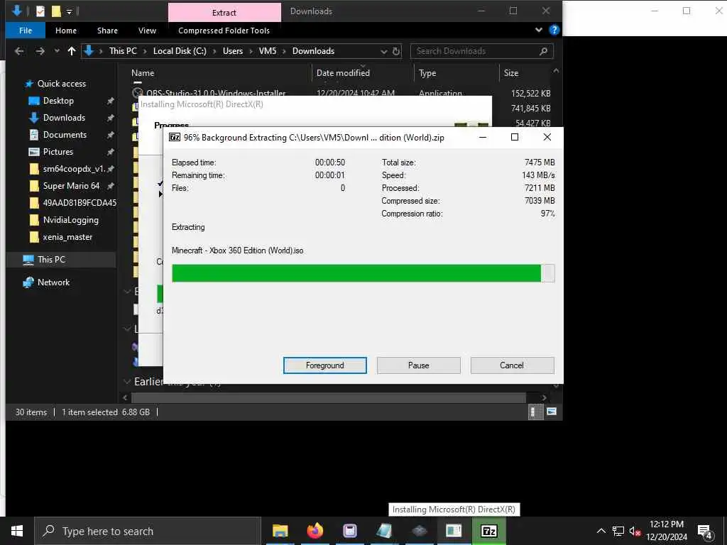This screenshot has height=545, width=727.
Task: Go back with the Back arrow
Action: [19, 51]
